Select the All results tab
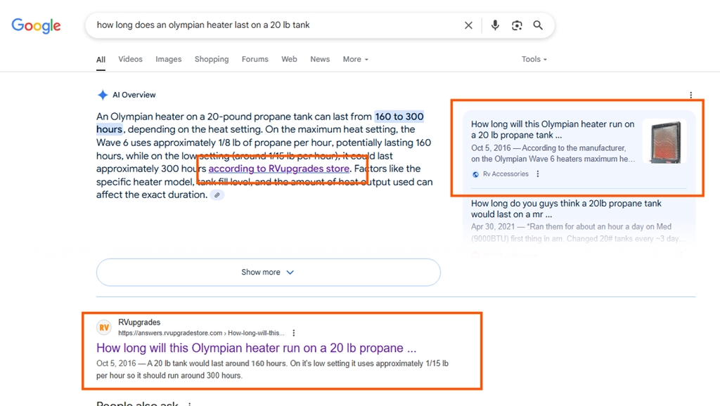The height and width of the screenshot is (406, 720). point(101,60)
